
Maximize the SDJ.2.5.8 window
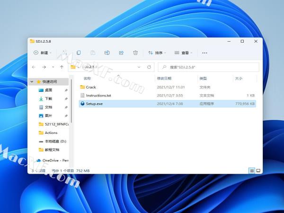click(242, 41)
